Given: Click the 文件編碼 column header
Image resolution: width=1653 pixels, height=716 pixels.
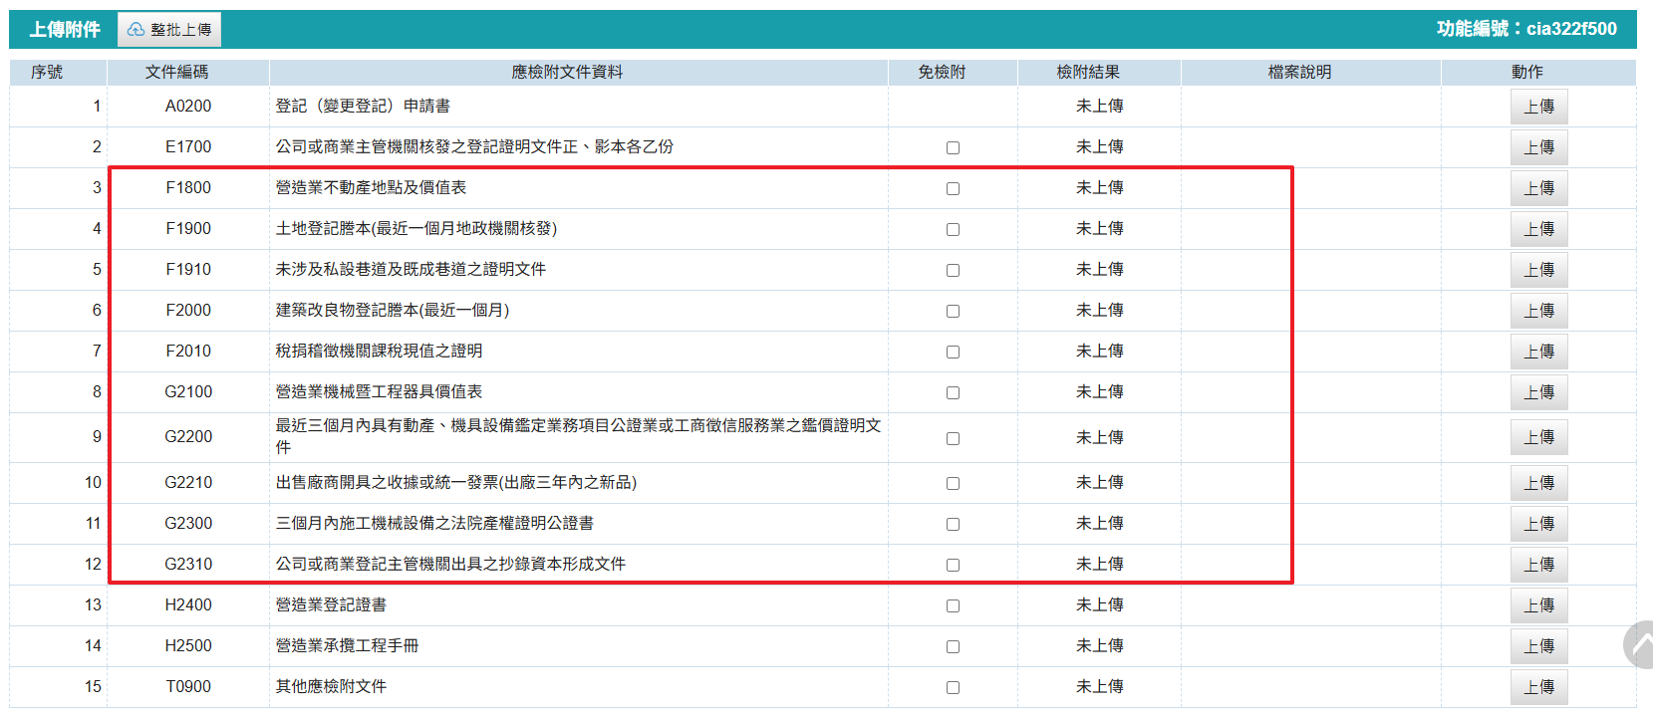Looking at the screenshot, I should [x=176, y=72].
